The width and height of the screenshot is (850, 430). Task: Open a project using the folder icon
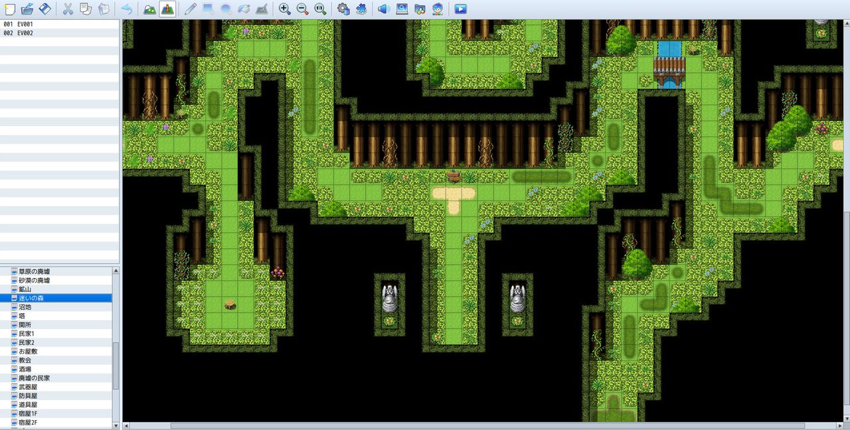[27, 9]
